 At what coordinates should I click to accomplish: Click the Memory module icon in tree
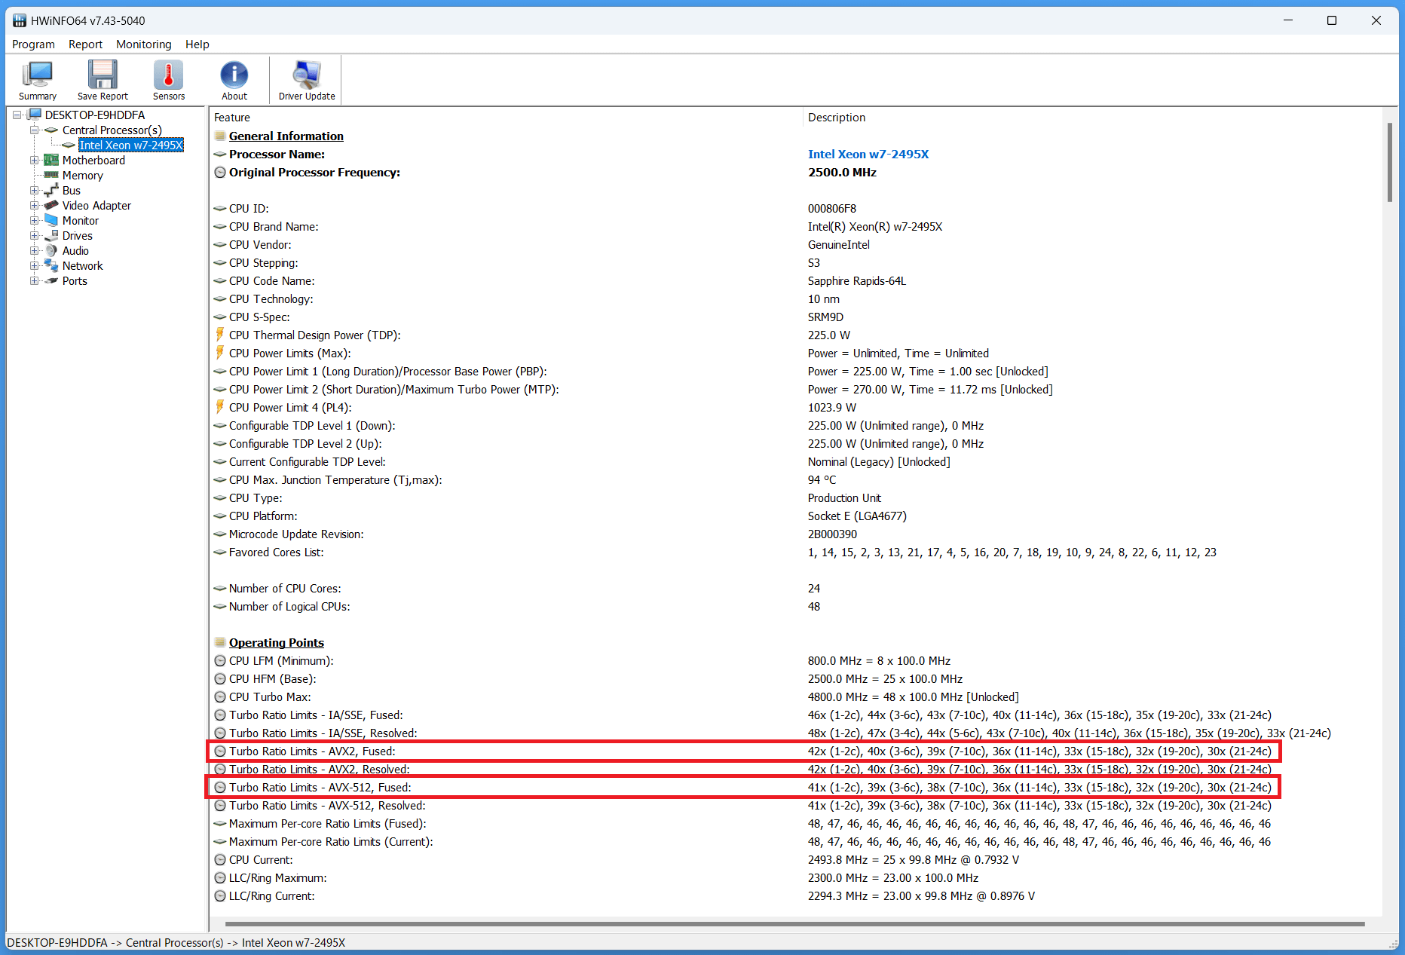[x=51, y=175]
